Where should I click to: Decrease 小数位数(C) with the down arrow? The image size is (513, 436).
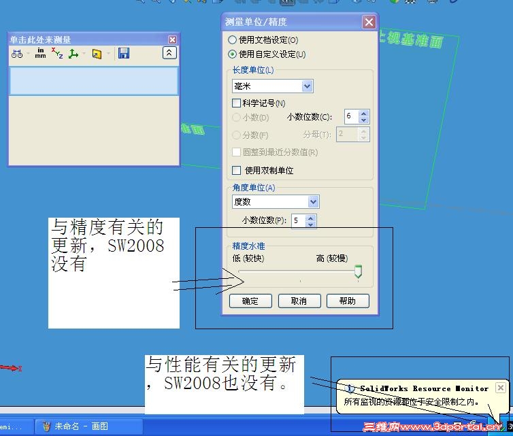click(x=364, y=120)
